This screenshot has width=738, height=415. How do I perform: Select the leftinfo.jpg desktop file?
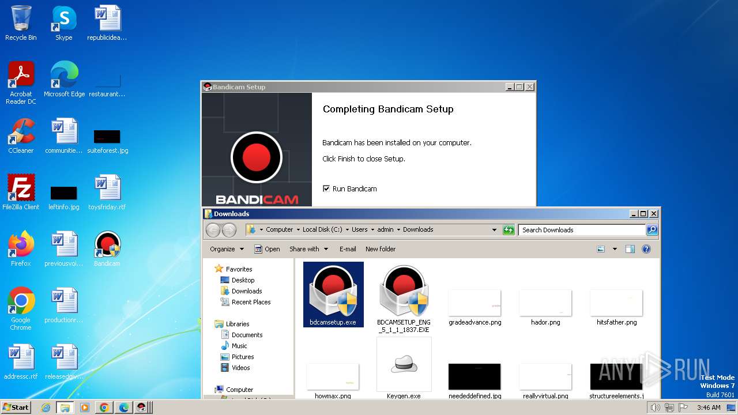pos(64,198)
